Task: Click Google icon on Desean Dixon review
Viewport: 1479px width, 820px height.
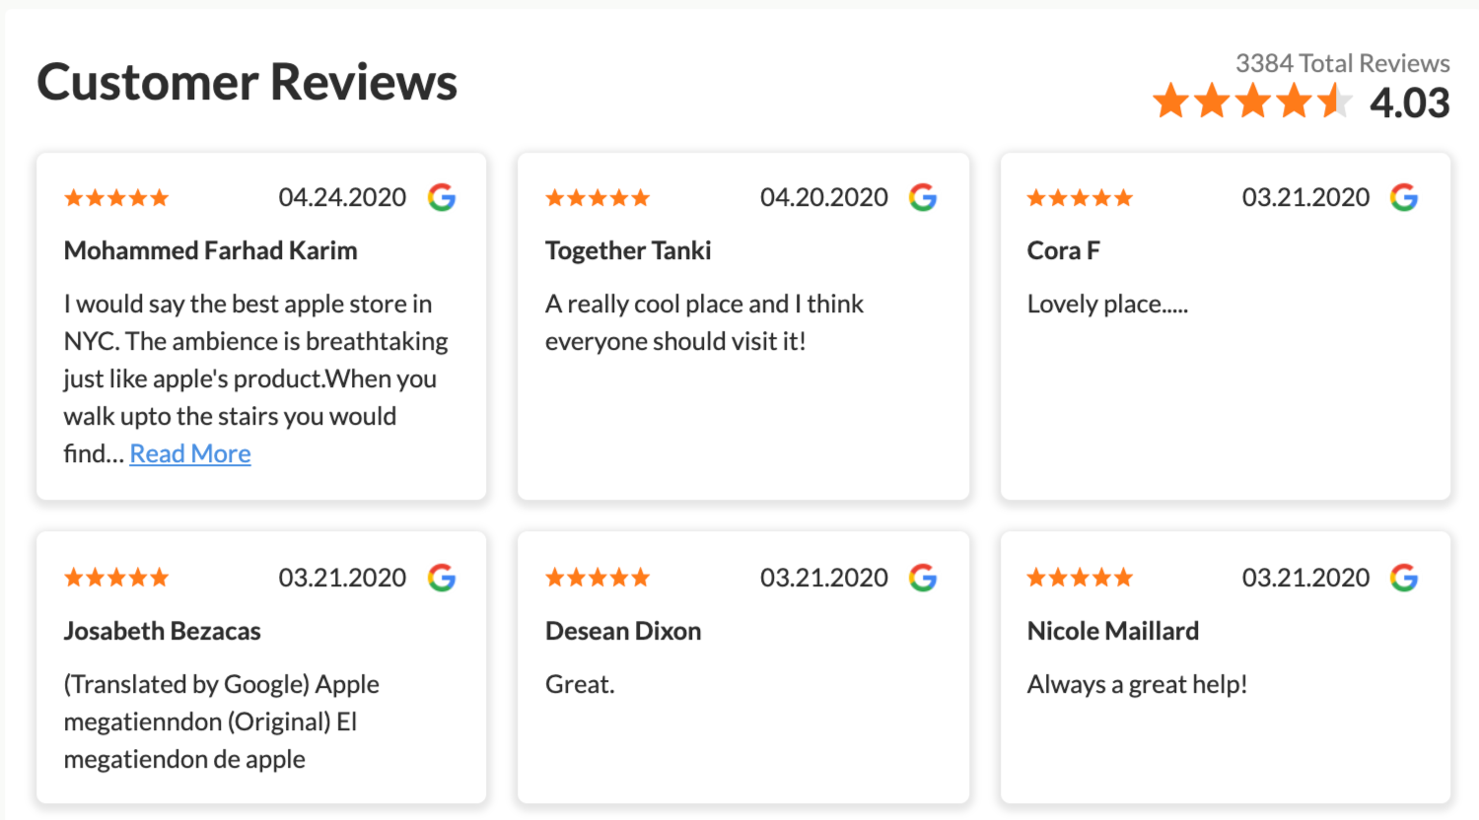Action: 923,578
